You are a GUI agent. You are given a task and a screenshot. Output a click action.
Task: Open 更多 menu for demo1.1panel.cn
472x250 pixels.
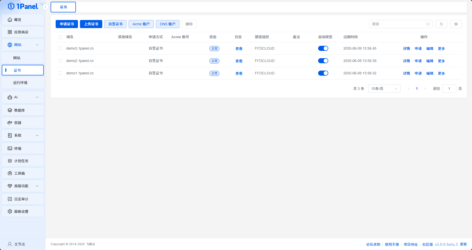441,73
